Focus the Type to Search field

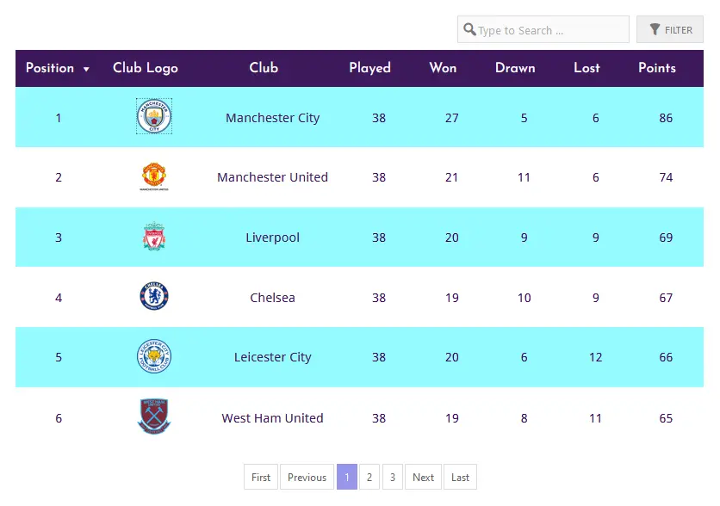click(x=543, y=29)
